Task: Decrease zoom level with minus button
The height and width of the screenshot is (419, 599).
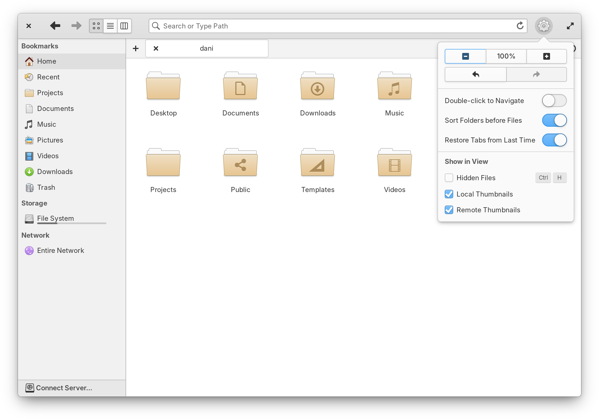Action: click(465, 55)
